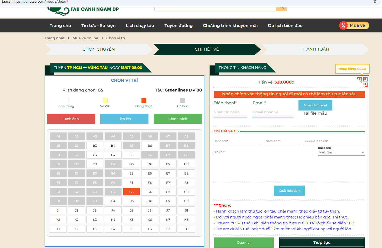Click the Tau Canh Ngam DP logo
Screen dimensions: 382x248
[83, 10]
